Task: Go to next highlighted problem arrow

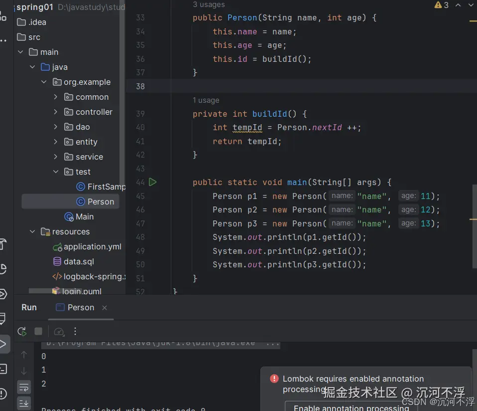Action: pos(471,5)
